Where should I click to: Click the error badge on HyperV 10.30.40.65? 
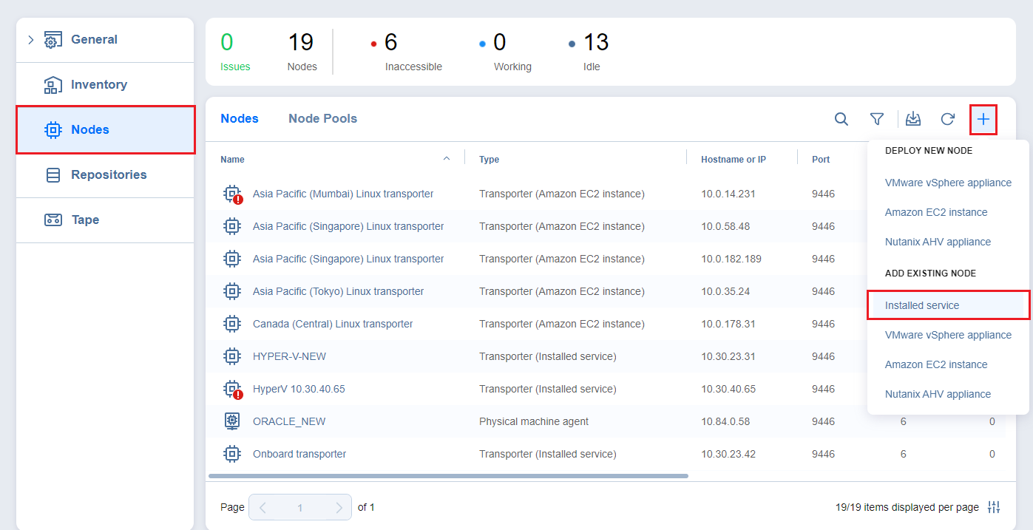click(x=237, y=393)
